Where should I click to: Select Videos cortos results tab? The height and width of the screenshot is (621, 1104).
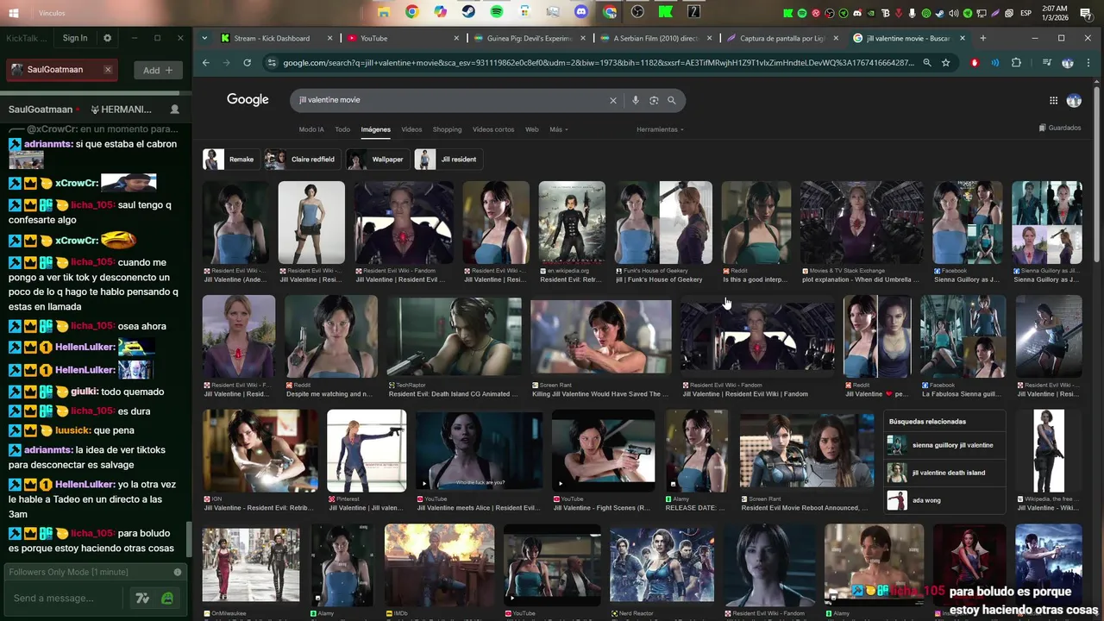[493, 129]
